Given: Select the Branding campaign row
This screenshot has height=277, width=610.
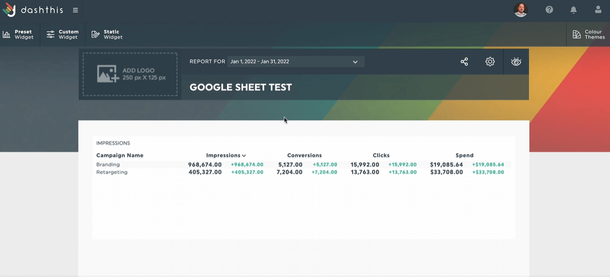Looking at the screenshot, I should click(304, 164).
